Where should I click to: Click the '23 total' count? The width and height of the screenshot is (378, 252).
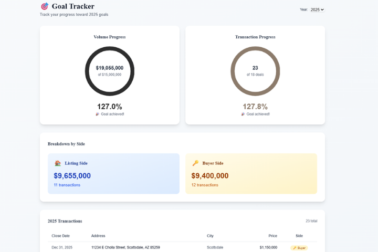tap(311, 221)
